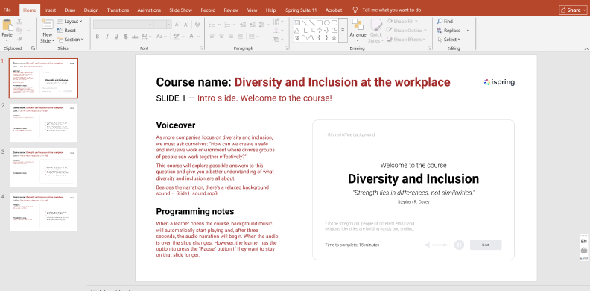Open the Select dropdown in Editing
The image size is (590, 291).
tap(449, 40)
